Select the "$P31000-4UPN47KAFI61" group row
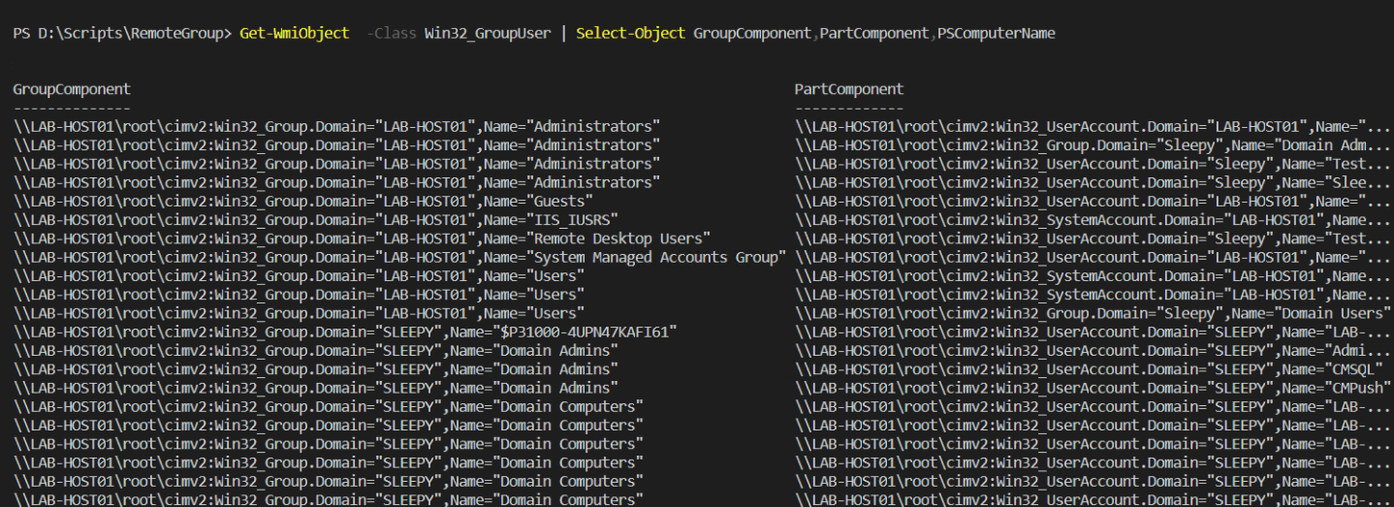Image resolution: width=1394 pixels, height=507 pixels. (344, 332)
